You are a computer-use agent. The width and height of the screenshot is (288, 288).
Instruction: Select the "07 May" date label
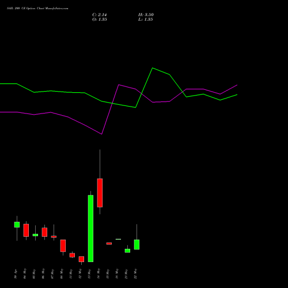point(52,274)
